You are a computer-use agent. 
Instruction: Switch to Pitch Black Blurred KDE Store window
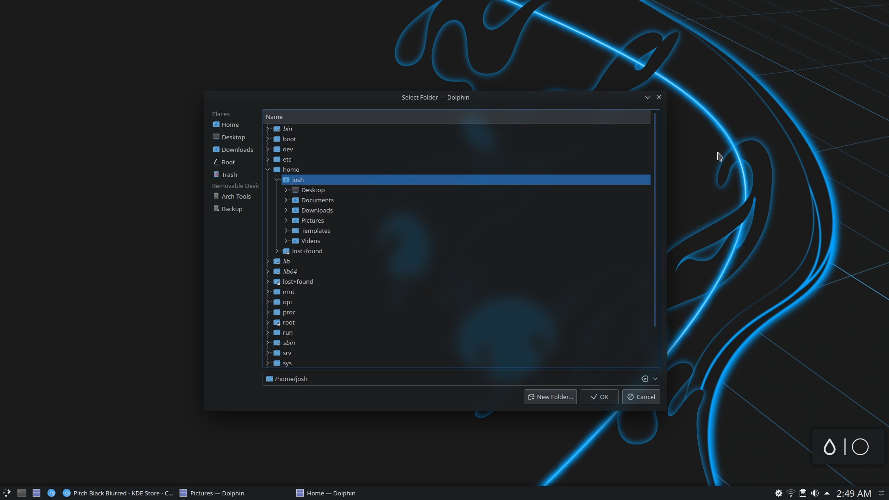point(118,493)
